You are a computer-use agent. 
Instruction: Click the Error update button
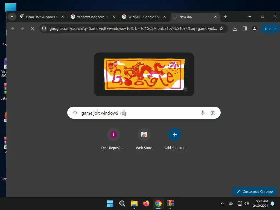click(268, 28)
